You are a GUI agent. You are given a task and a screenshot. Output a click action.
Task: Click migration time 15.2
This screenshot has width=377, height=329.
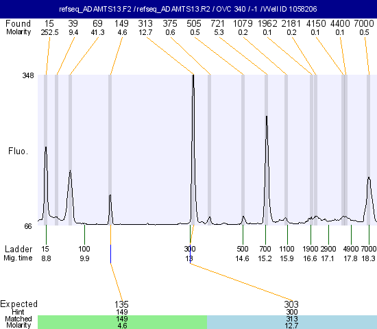pyautogui.click(x=265, y=258)
